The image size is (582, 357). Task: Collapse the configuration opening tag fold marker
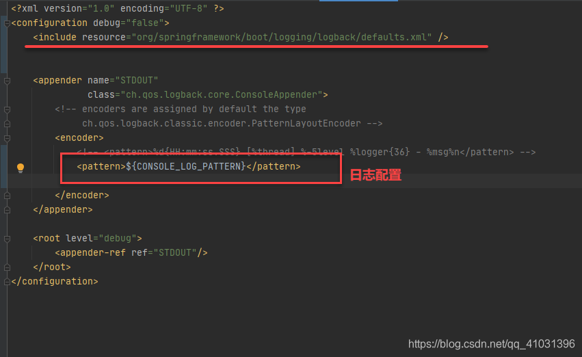(x=7, y=23)
